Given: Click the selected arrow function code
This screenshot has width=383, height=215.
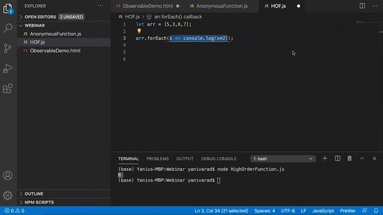Looking at the screenshot, I should tap(198, 38).
